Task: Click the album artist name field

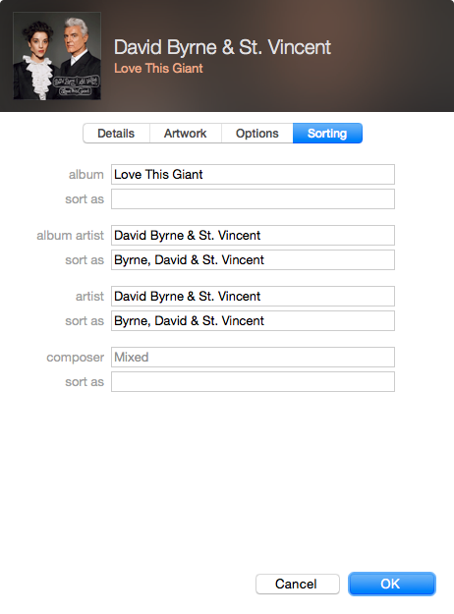Action: click(253, 236)
